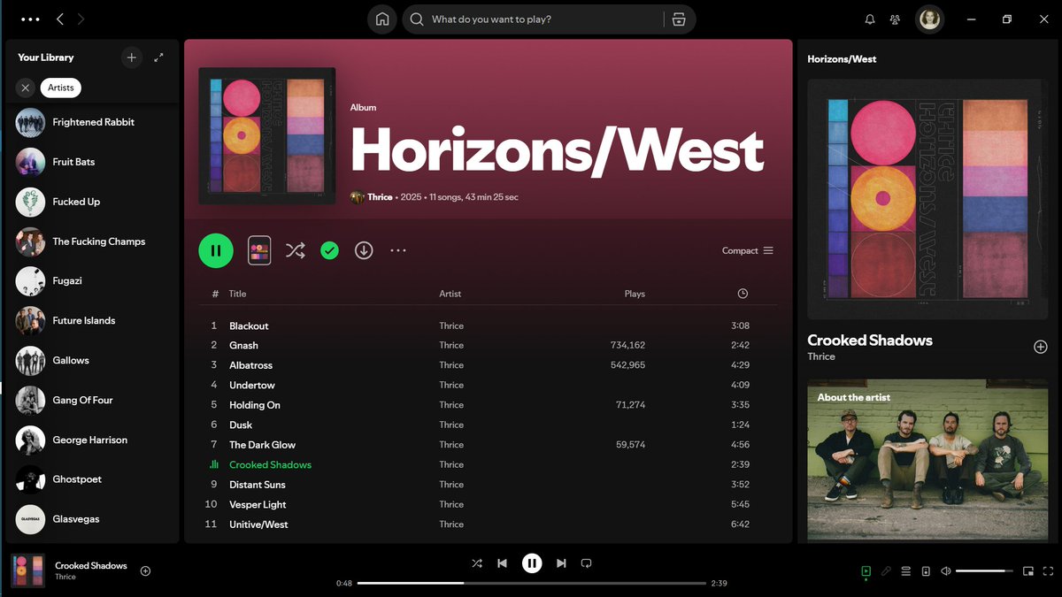Open the three-dot app menu

tap(29, 19)
